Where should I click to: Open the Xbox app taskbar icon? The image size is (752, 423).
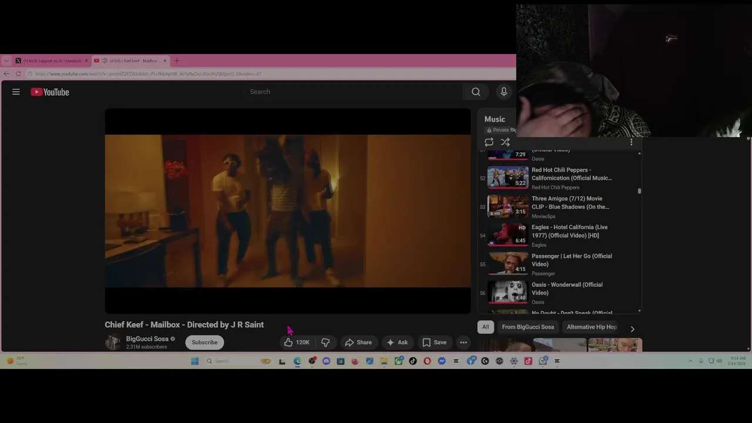399,361
